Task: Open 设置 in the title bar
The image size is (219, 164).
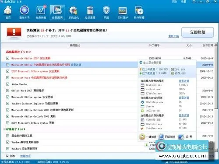Action: (x=184, y=2)
